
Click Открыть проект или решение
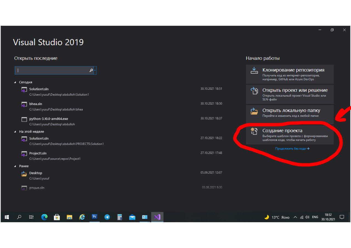pos(290,95)
